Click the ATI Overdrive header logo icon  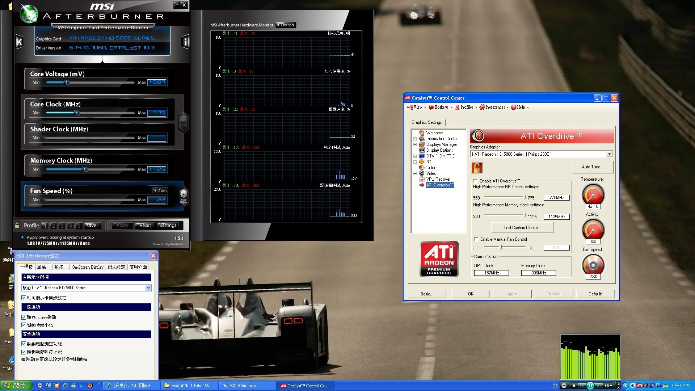[x=478, y=136]
